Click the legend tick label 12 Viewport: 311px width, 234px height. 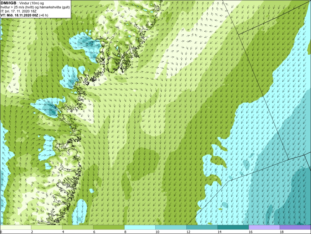click(x=188, y=232)
